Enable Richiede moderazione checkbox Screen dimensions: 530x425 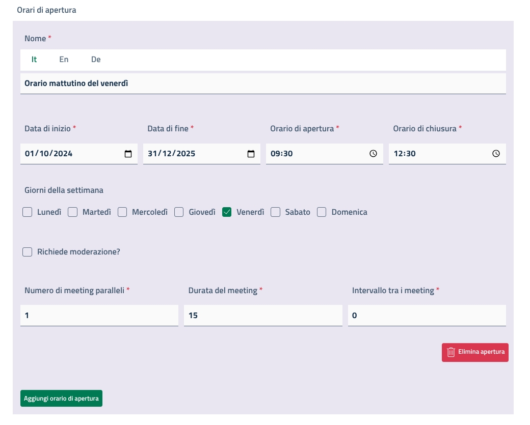[28, 252]
